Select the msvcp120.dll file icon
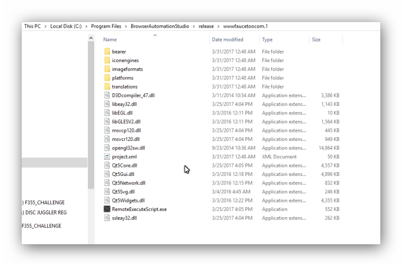This screenshot has height=266, width=402. (107, 130)
